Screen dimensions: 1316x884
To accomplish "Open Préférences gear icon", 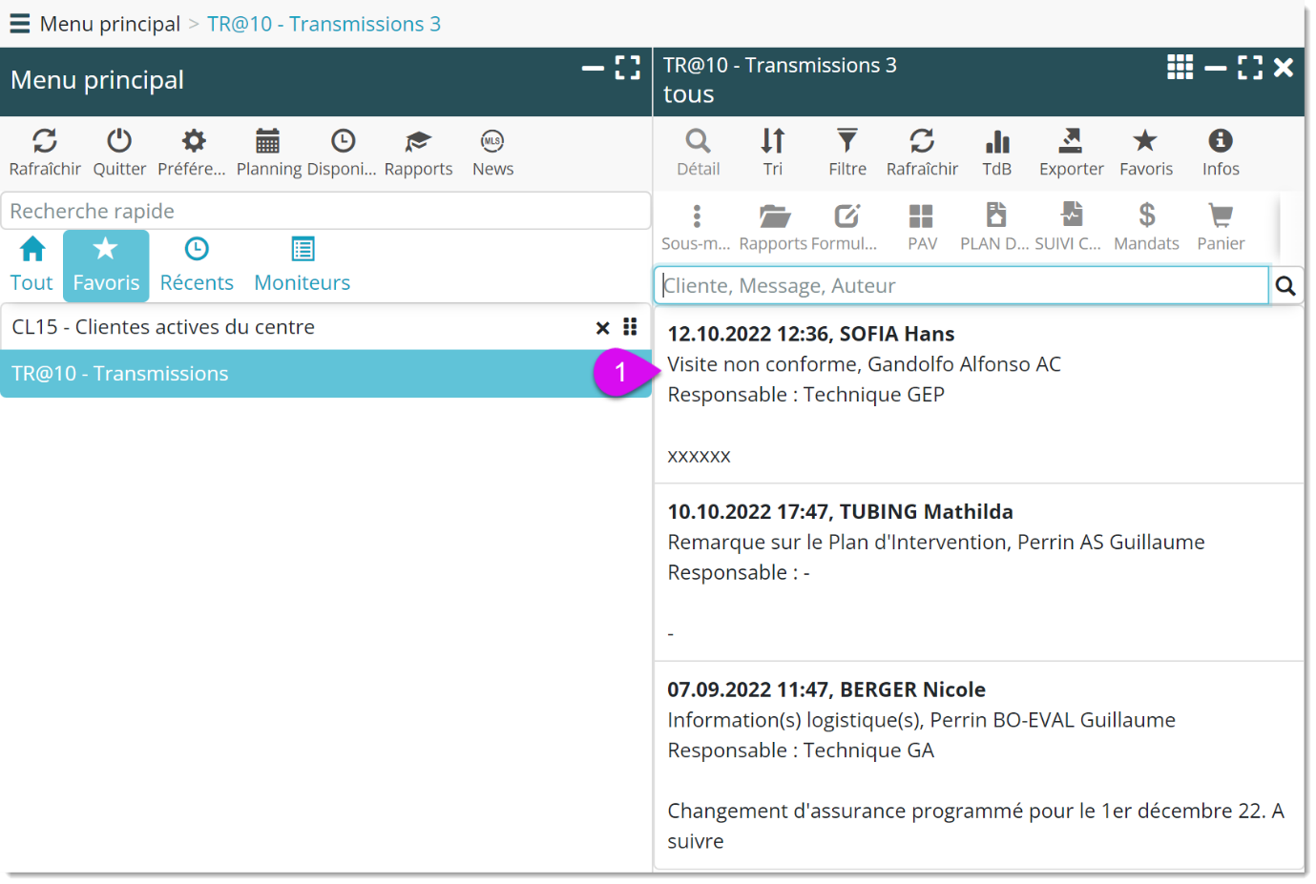I will click(193, 142).
